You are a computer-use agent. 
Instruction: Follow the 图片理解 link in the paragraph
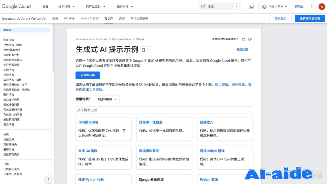click(x=222, y=85)
